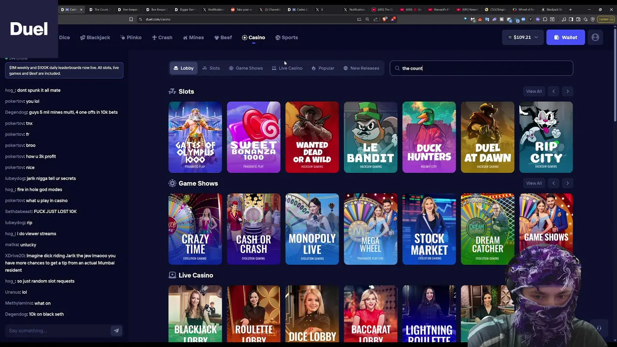Open Blackjack from the top navigation

coord(95,37)
